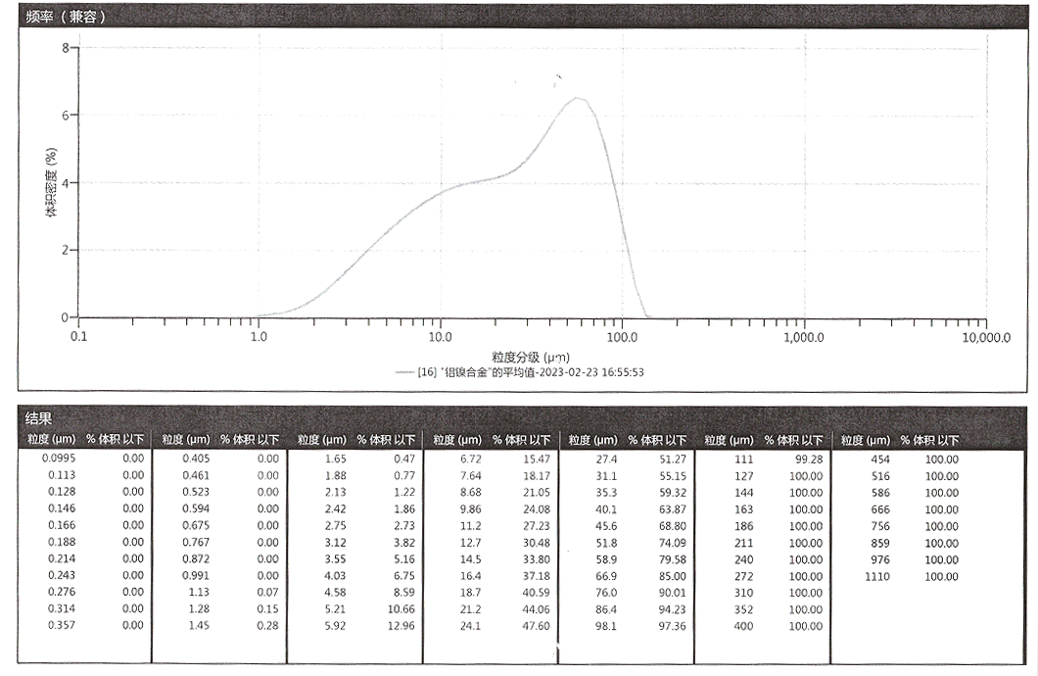Click the 10,000.0 x-axis tick label
Image resolution: width=1038 pixels, height=676 pixels.
click(x=985, y=337)
